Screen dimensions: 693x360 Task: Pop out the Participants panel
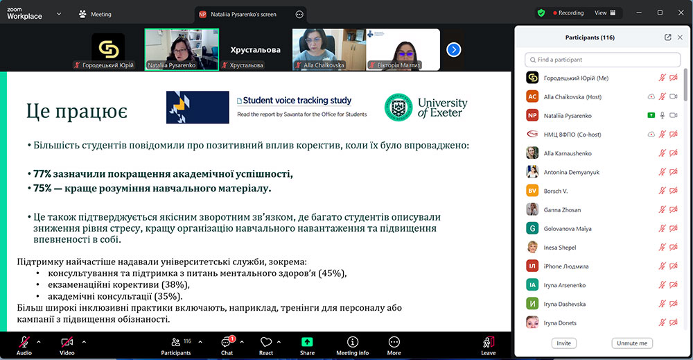click(668, 37)
